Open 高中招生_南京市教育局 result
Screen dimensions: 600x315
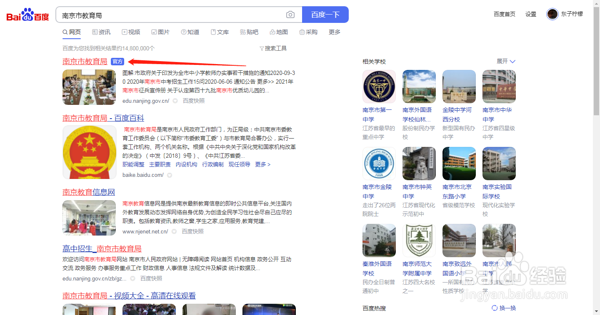click(x=102, y=249)
